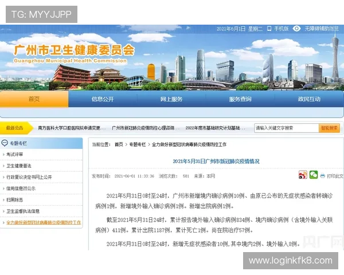Click the mobile phone version icon

[269, 29]
